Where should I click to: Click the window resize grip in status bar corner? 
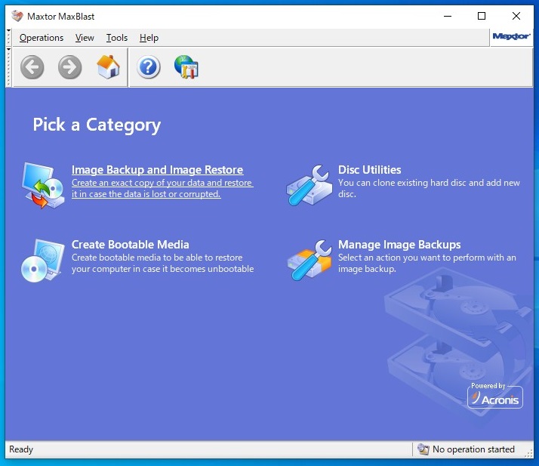528,454
